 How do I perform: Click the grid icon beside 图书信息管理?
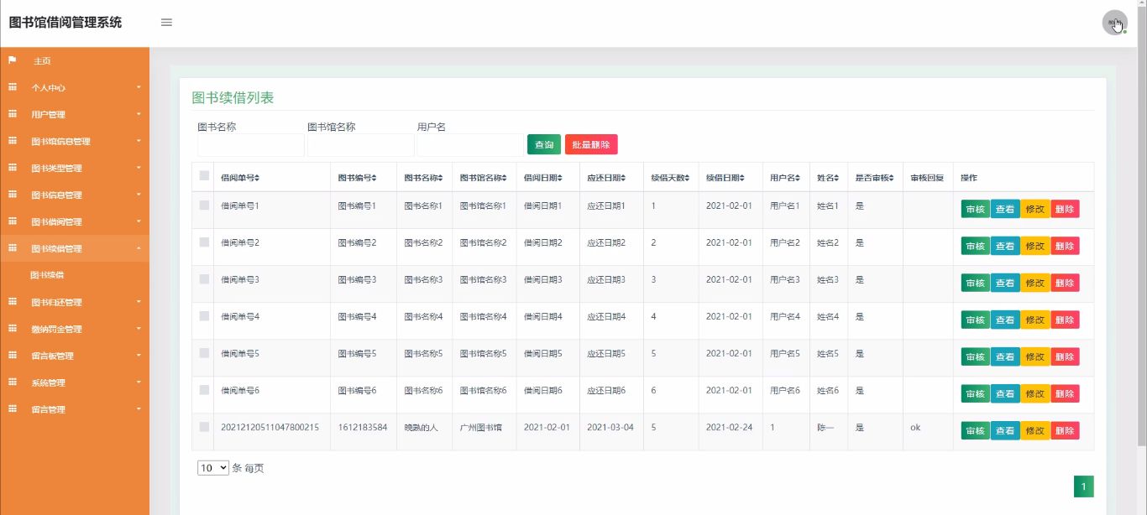click(x=13, y=195)
